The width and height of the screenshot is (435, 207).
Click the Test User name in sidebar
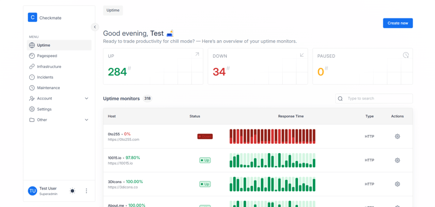[48, 189]
